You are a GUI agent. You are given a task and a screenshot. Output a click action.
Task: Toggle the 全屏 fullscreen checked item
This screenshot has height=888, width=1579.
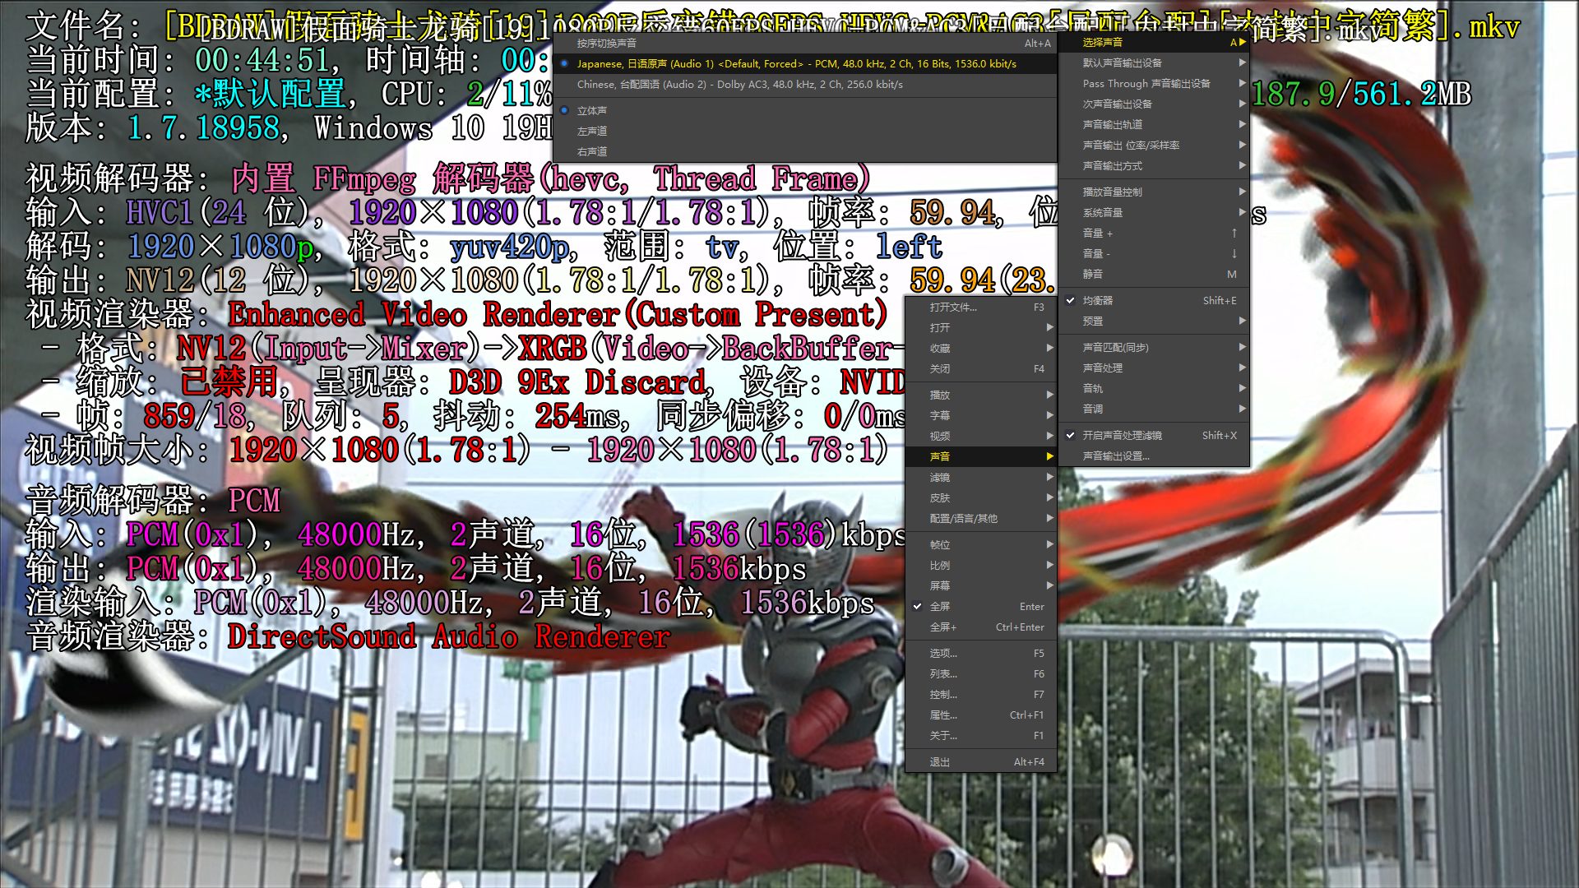[x=980, y=606]
